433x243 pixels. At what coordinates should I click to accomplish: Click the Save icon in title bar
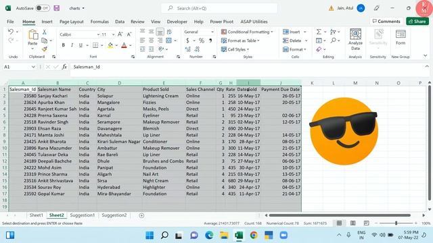57,8
